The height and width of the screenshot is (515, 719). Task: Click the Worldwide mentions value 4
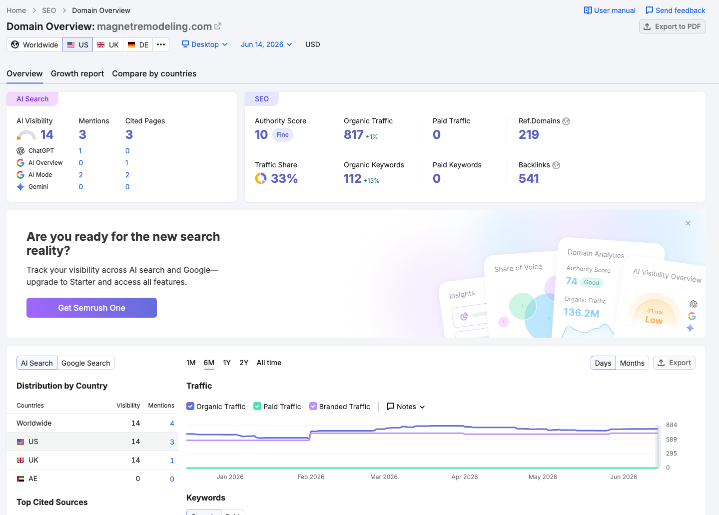point(172,424)
